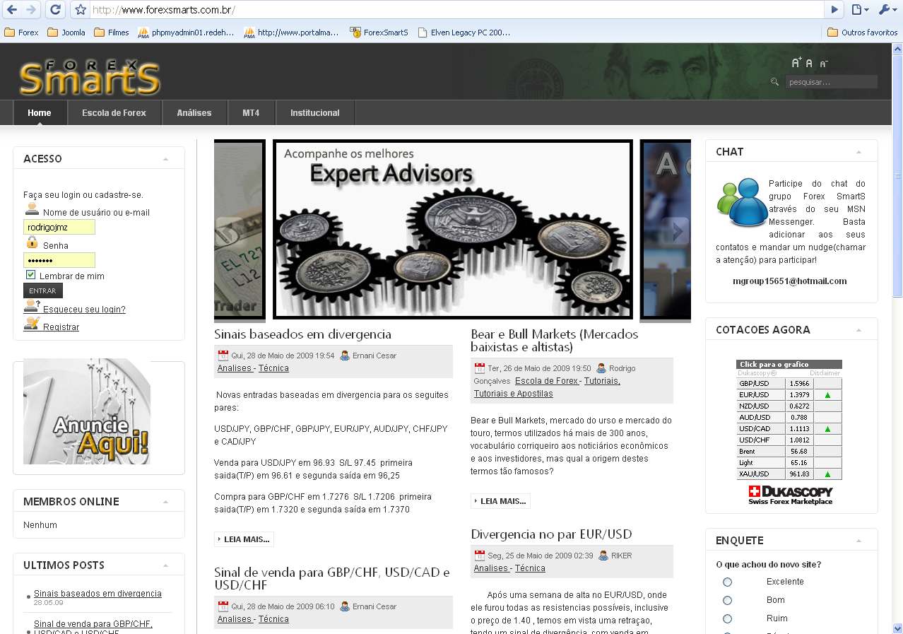Click the MSN Messenger buddies icon

tap(742, 201)
